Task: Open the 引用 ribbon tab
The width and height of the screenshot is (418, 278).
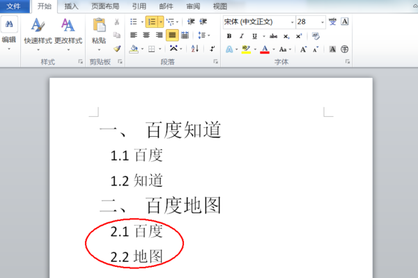Action: pyautogui.click(x=139, y=6)
